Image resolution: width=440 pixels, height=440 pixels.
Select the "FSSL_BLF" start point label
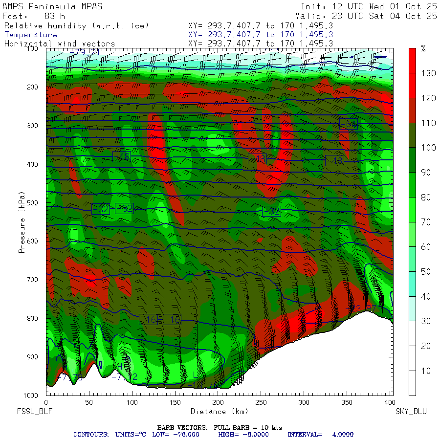[x=35, y=411]
